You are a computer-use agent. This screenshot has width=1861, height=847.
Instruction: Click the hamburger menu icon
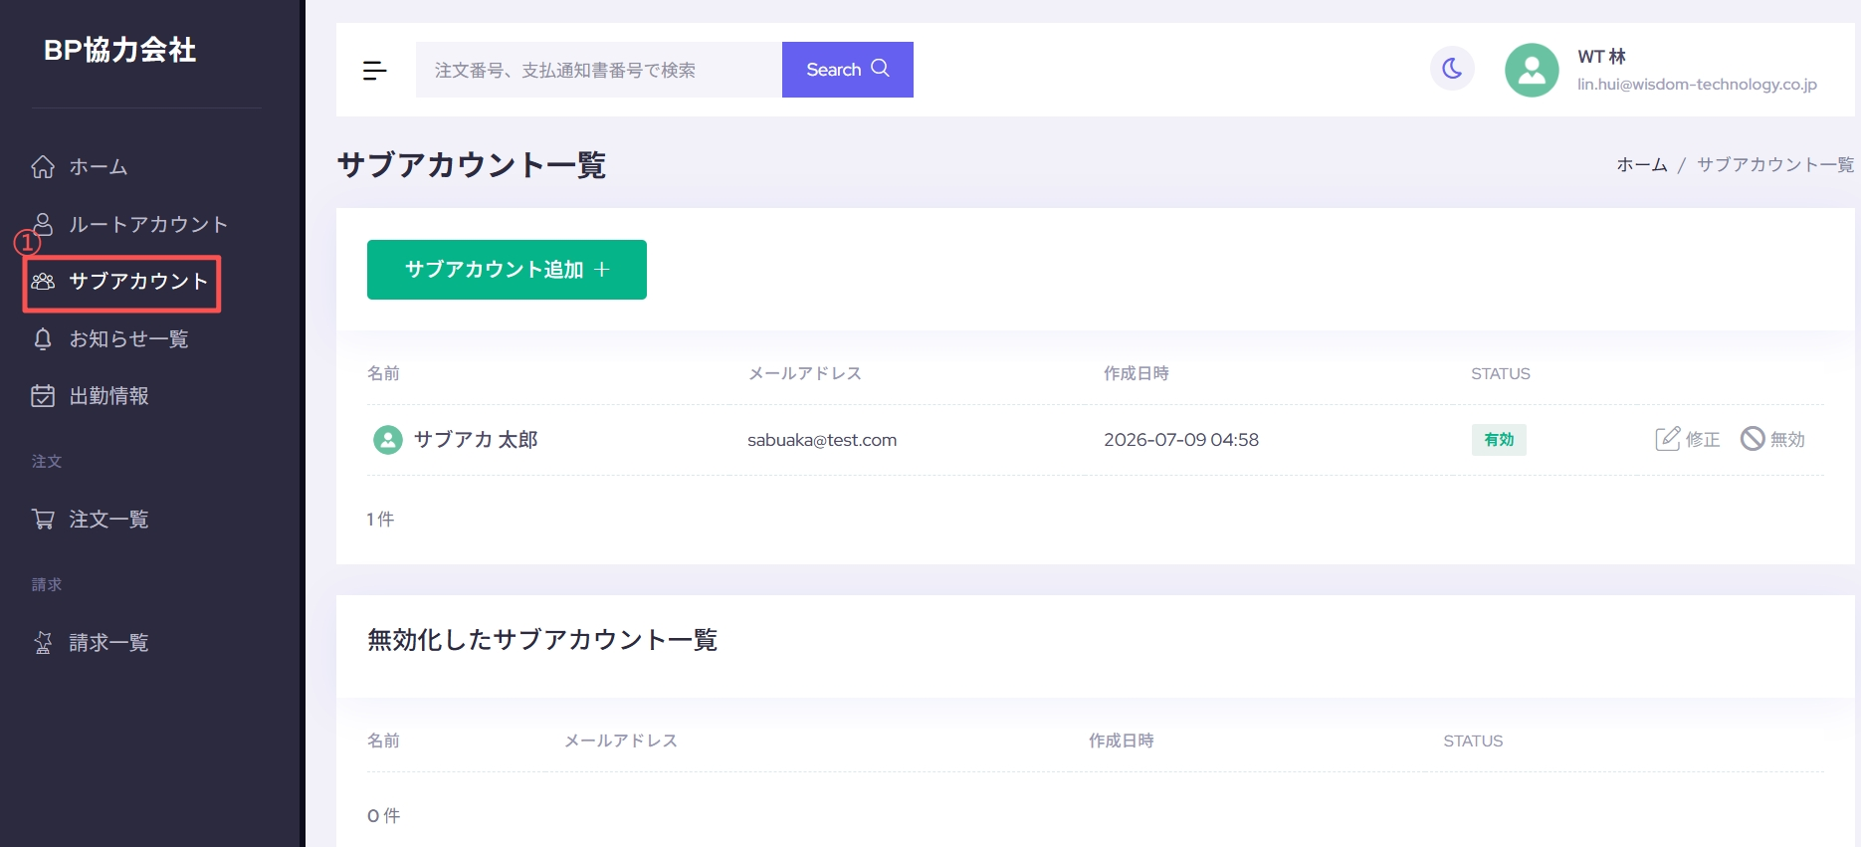[x=374, y=71]
